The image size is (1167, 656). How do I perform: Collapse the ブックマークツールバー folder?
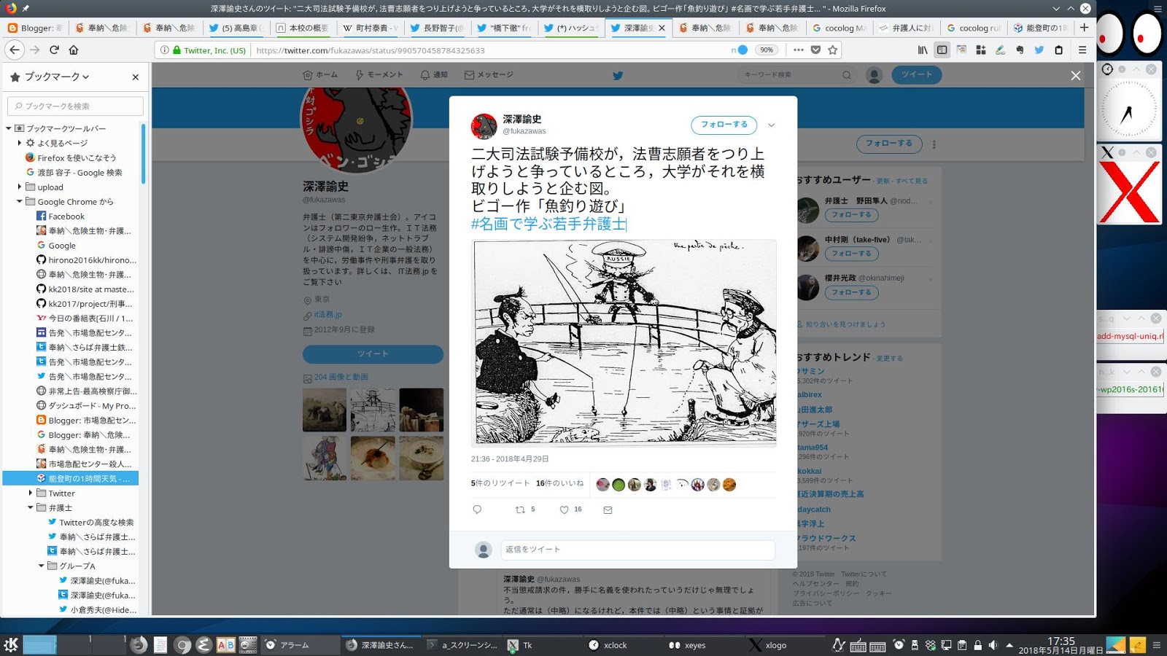(x=9, y=128)
